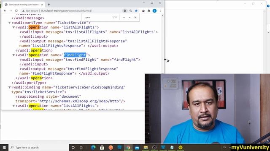Reload the WSDL page
The image size is (270, 151).
pos(16,10)
